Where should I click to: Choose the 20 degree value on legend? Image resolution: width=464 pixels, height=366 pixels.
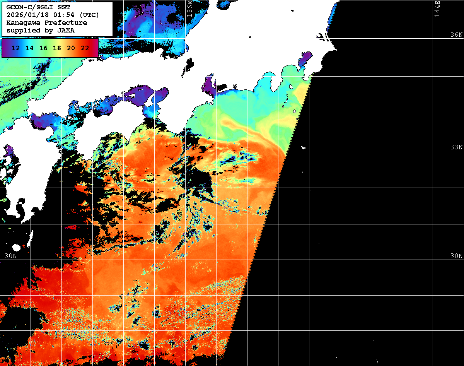71,48
